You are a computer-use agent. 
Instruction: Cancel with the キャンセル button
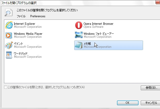pyautogui.click(x=151, y=103)
